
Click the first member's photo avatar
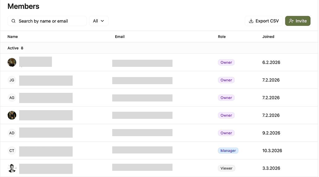pos(12,63)
